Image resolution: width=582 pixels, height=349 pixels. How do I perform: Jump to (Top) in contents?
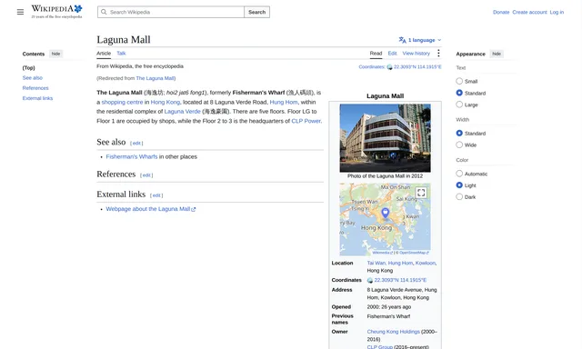click(x=28, y=68)
